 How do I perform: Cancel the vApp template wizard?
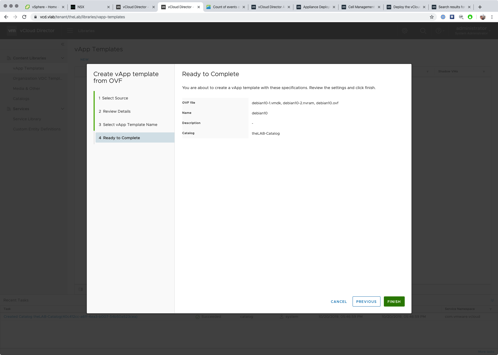[338, 301]
